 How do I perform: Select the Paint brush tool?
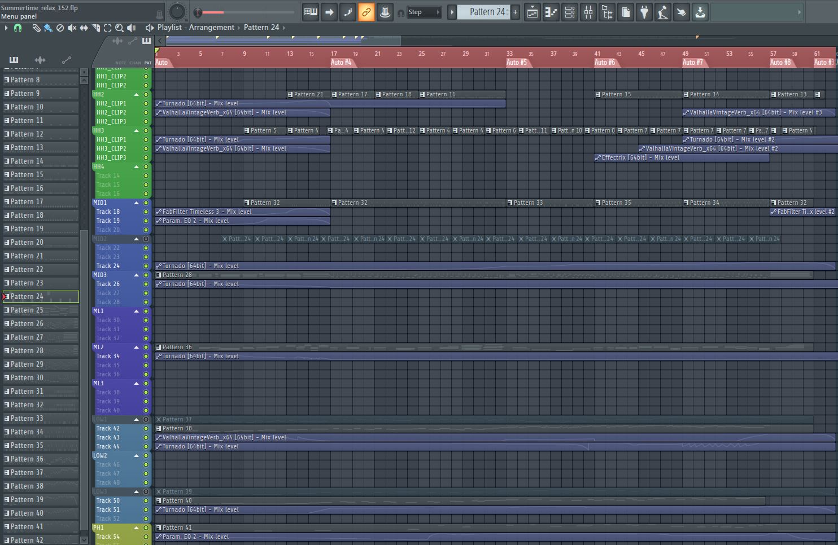click(x=48, y=28)
